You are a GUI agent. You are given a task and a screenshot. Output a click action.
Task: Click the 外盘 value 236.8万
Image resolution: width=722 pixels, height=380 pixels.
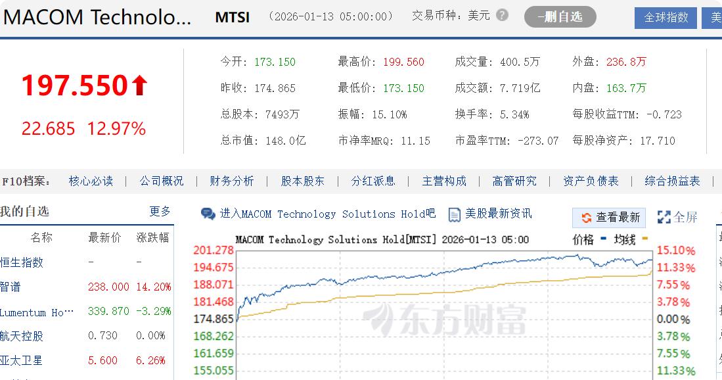[626, 62]
